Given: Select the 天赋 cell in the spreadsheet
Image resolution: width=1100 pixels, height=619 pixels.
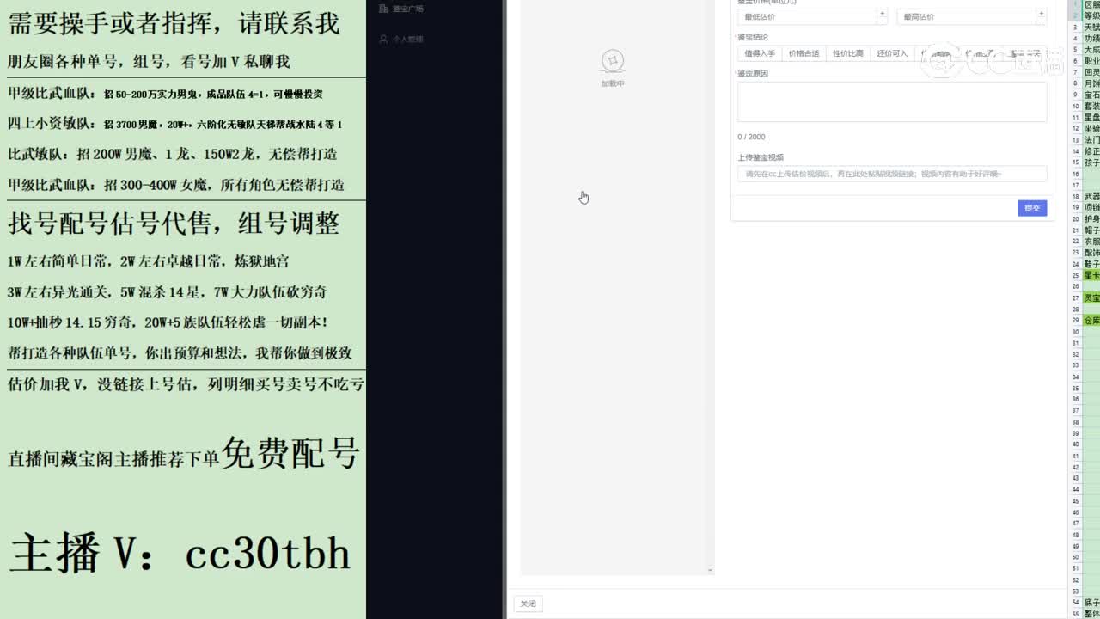Looking at the screenshot, I should [1091, 28].
